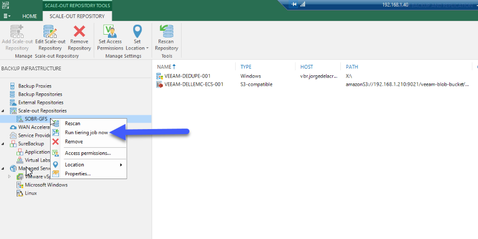
Task: Click the 192.168.1.40 connection bar address
Action: (x=395, y=5)
